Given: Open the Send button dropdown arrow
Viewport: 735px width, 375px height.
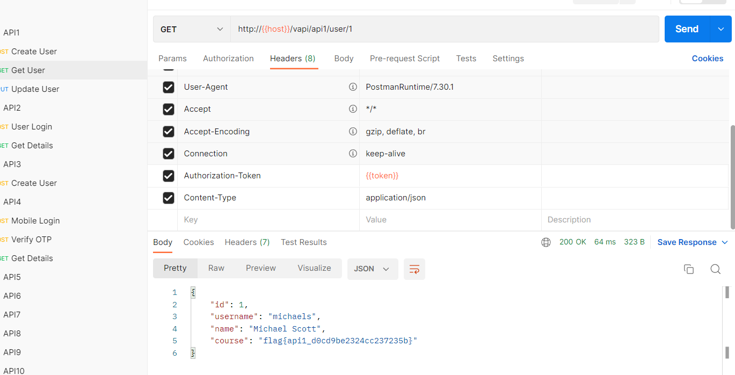Looking at the screenshot, I should (x=721, y=29).
